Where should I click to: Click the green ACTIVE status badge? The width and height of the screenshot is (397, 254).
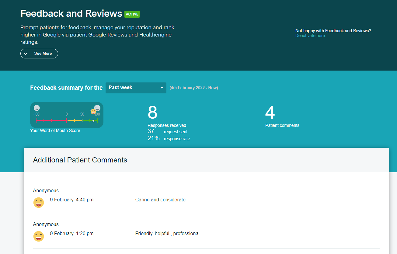point(132,14)
